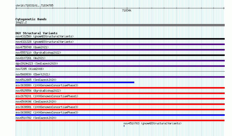Select the purple bar under nsv4759749
232x136 pixels.
tap(120, 50)
